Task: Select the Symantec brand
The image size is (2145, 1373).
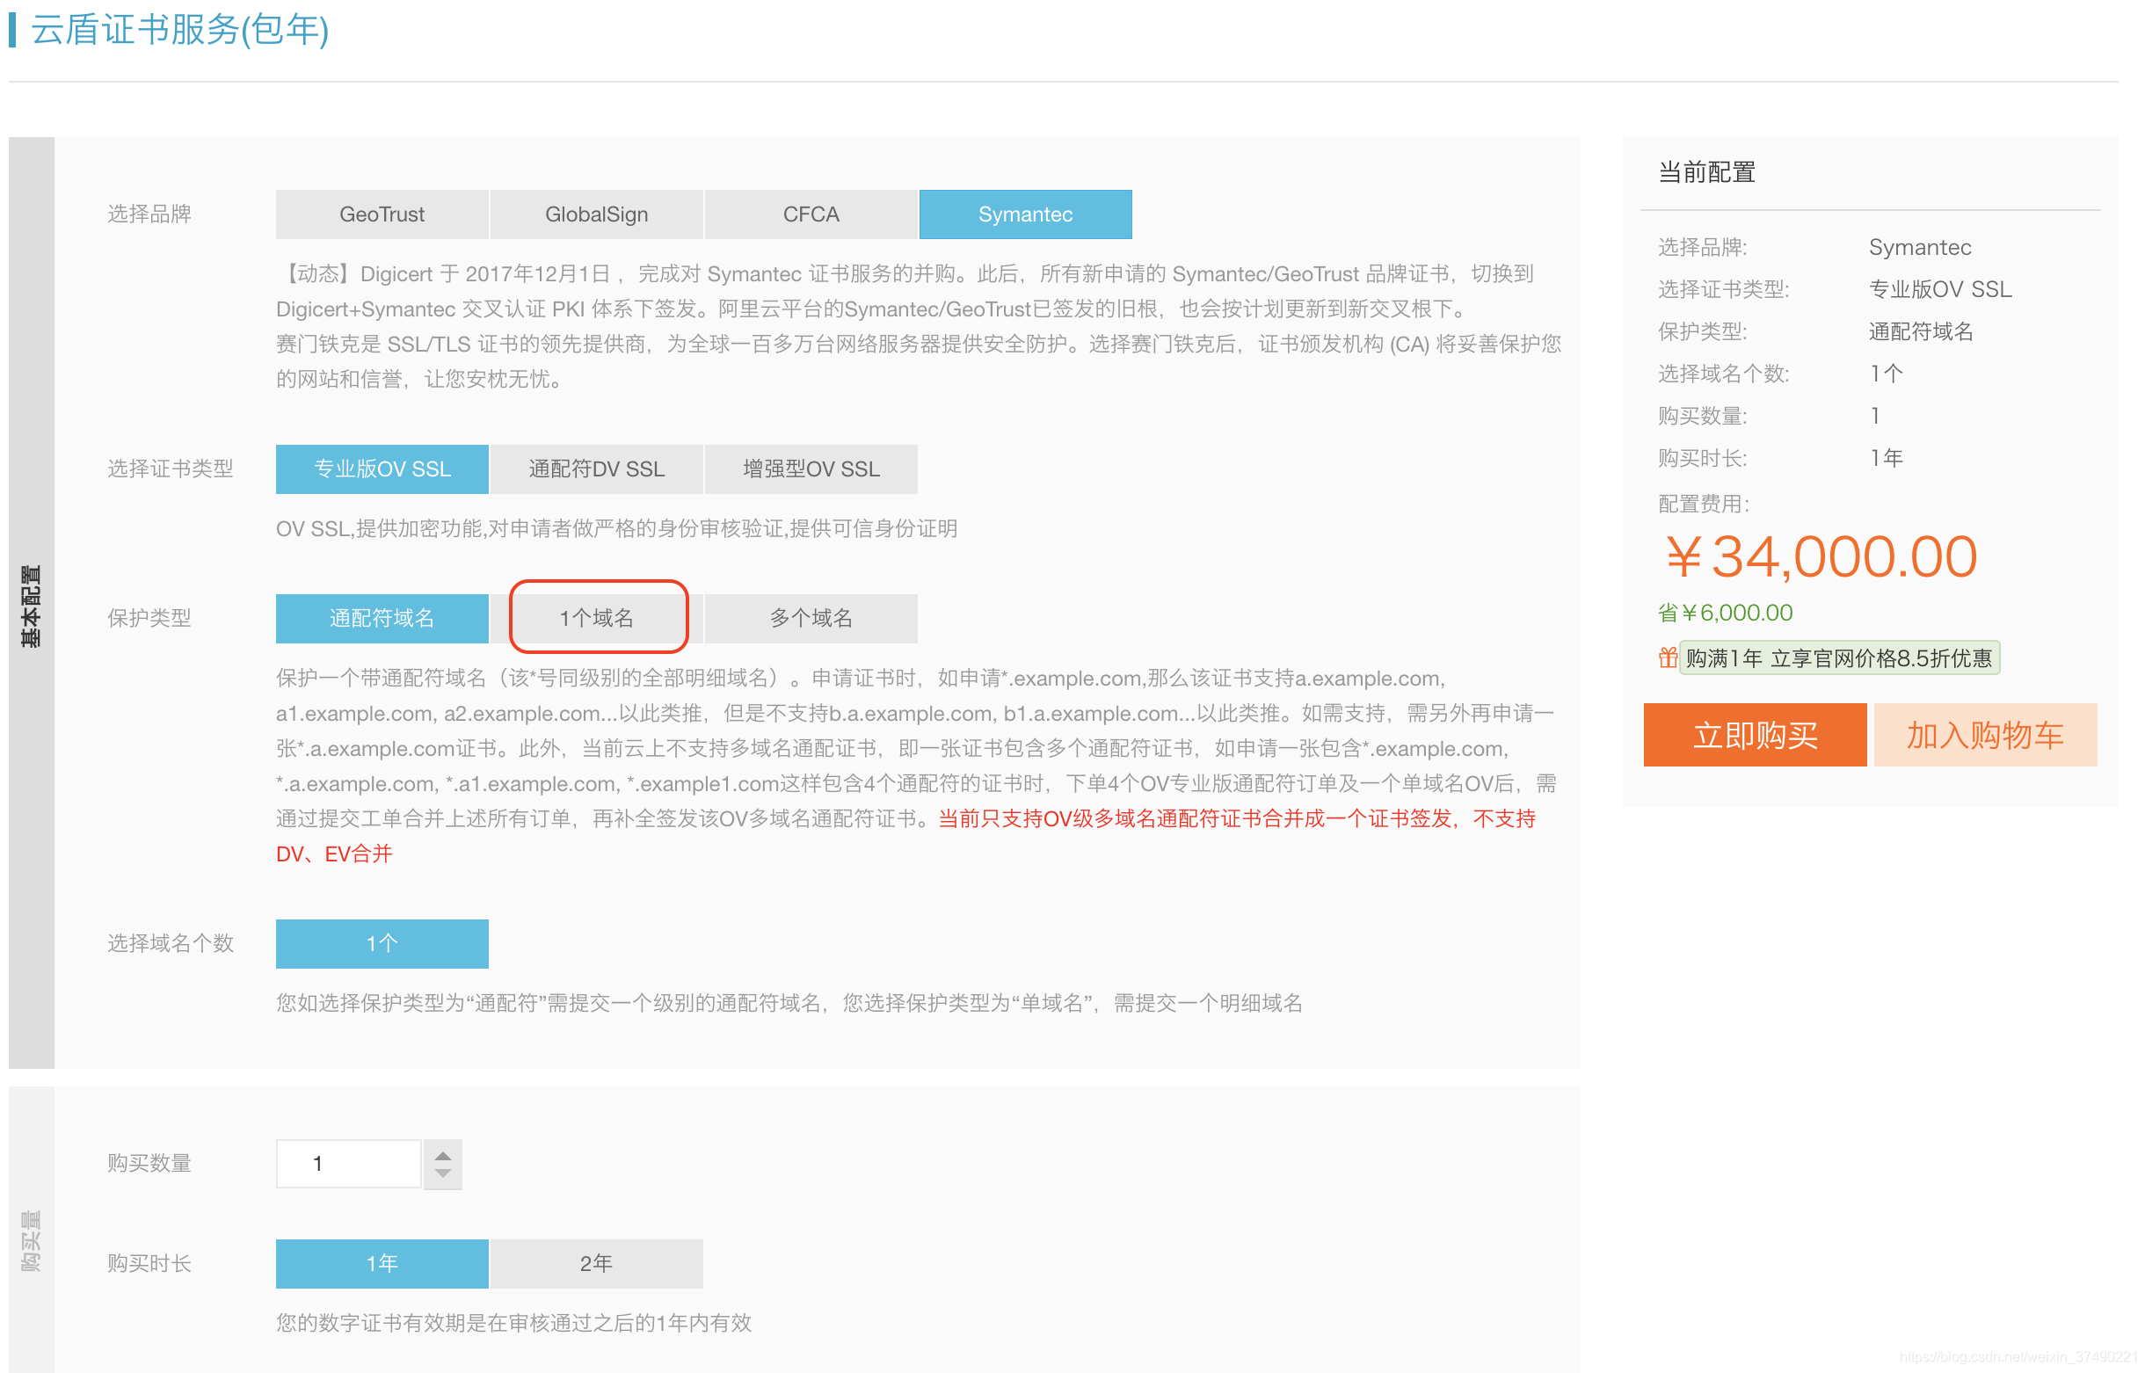Action: [x=1025, y=214]
